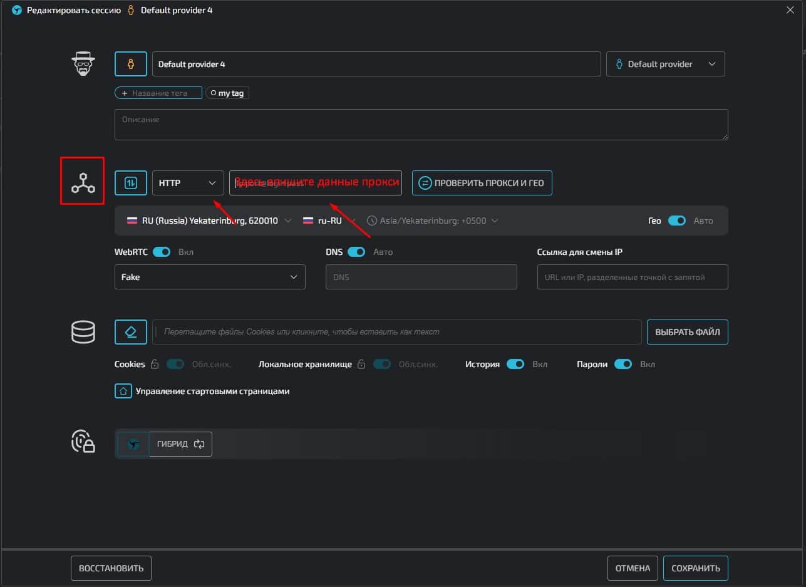The image size is (806, 587).
Task: Toggle the WebRTC switch
Action: coord(162,252)
